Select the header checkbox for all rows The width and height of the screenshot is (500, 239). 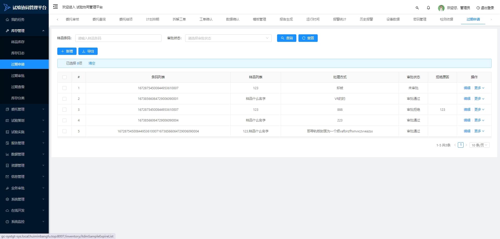tap(65, 77)
